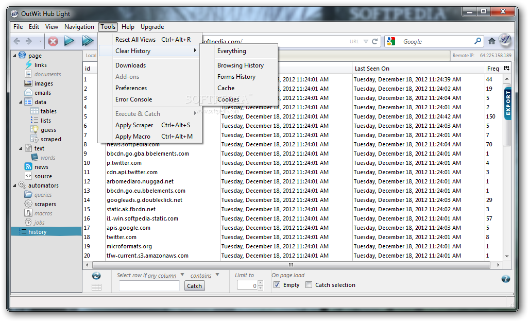Click the table grid icon in bottom panel

click(x=96, y=287)
